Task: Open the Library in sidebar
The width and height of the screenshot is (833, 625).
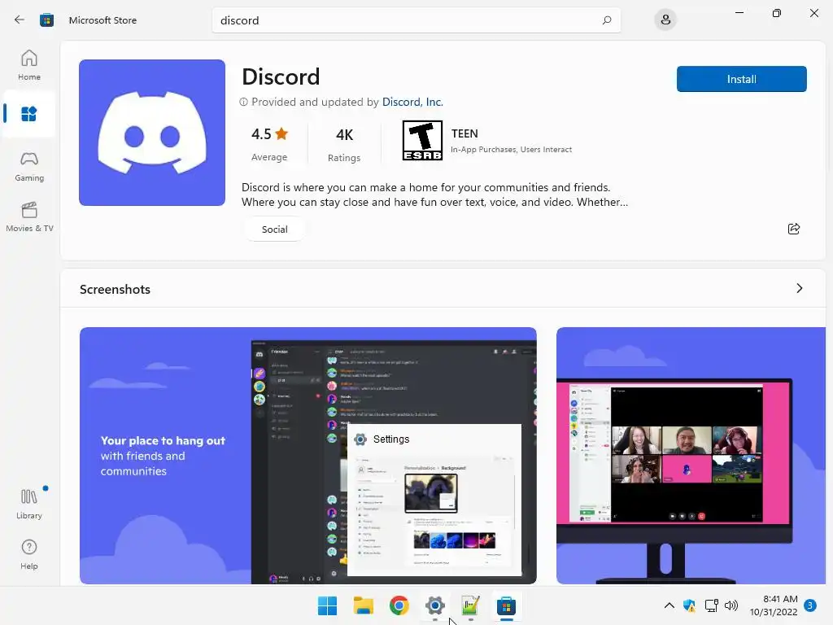Action: pos(29,505)
